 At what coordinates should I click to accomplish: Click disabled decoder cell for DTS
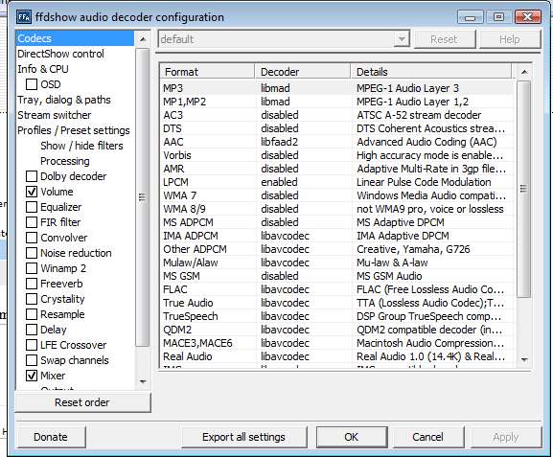tap(280, 128)
